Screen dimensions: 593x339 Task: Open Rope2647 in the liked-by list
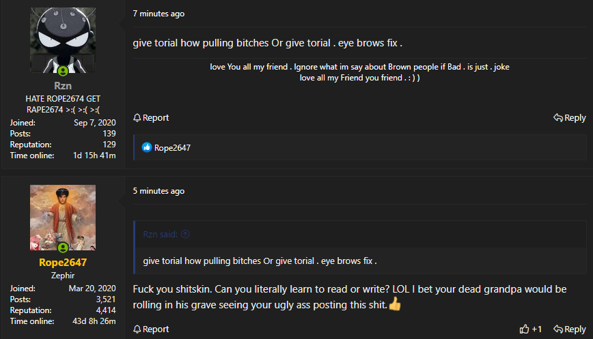pos(172,147)
